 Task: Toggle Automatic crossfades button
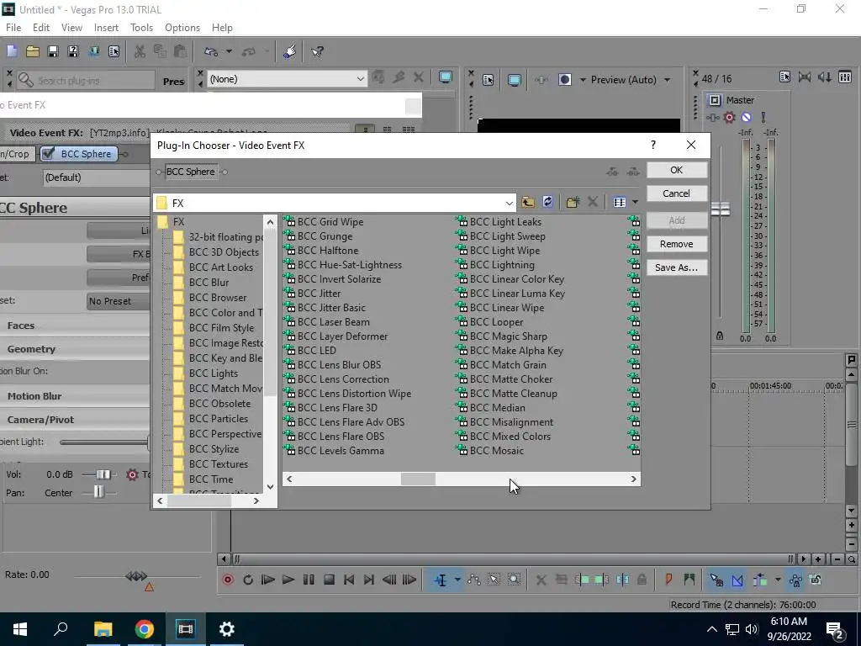pyautogui.click(x=737, y=580)
